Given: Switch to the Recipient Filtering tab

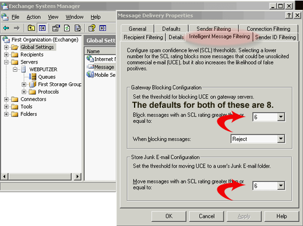Looking at the screenshot, I should [143, 37].
